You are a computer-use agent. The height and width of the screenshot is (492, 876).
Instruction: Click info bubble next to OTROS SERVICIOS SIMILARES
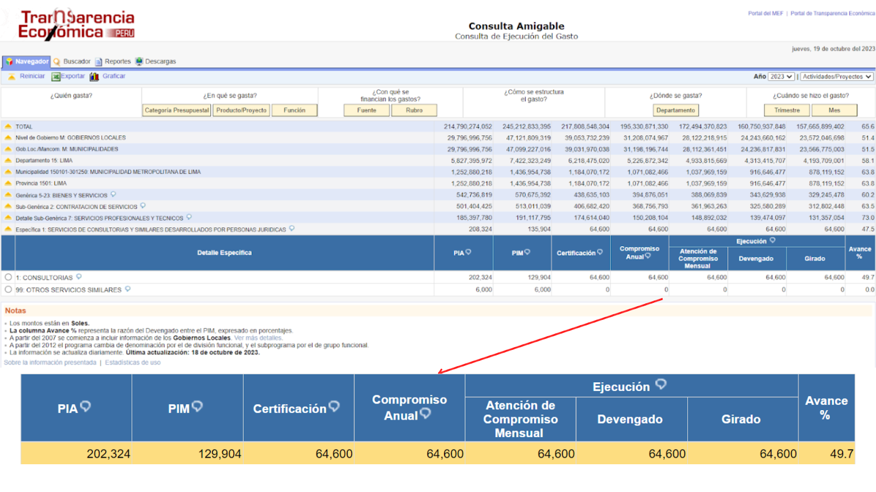pos(128,289)
